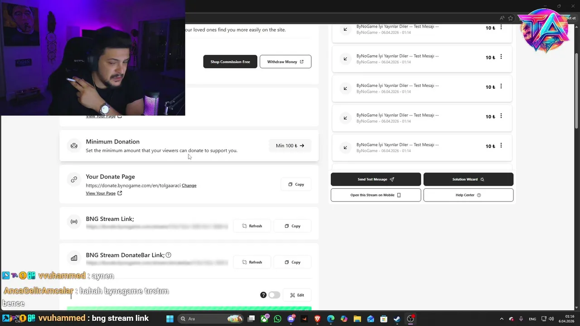Open the Xbox app in the taskbar
The width and height of the screenshot is (580, 326).
point(265,319)
